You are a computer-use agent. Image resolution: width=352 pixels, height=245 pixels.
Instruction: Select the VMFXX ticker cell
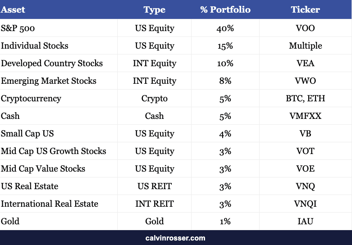click(x=305, y=116)
